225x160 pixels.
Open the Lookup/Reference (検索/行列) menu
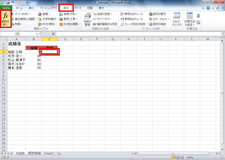coord(69,14)
